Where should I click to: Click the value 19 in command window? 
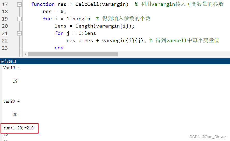15,81
